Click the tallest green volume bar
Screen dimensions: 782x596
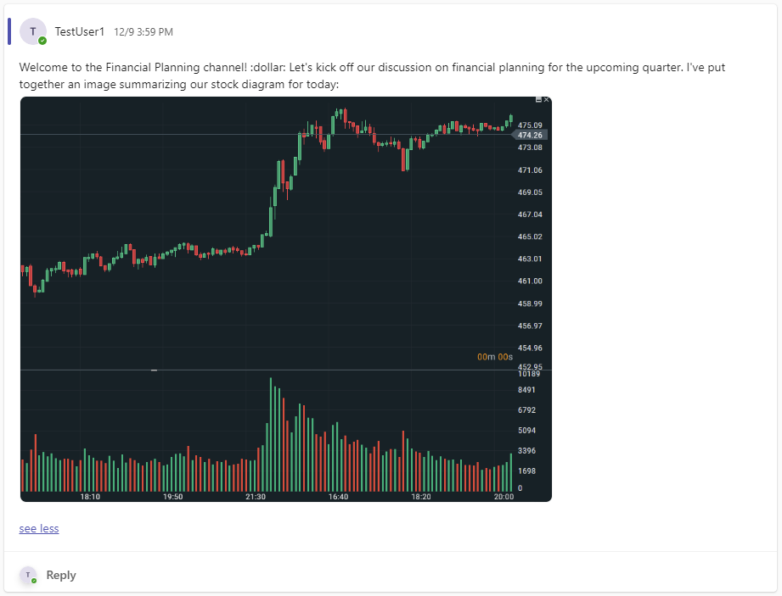(271, 434)
